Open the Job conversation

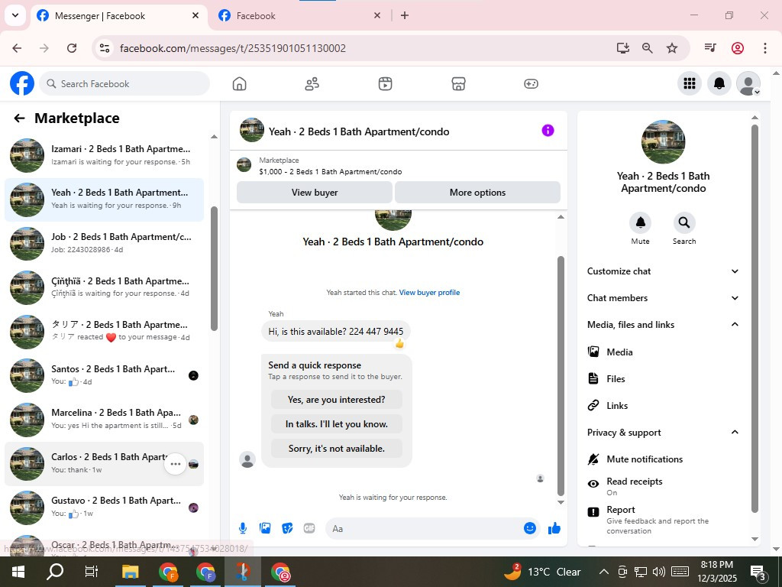(x=104, y=243)
